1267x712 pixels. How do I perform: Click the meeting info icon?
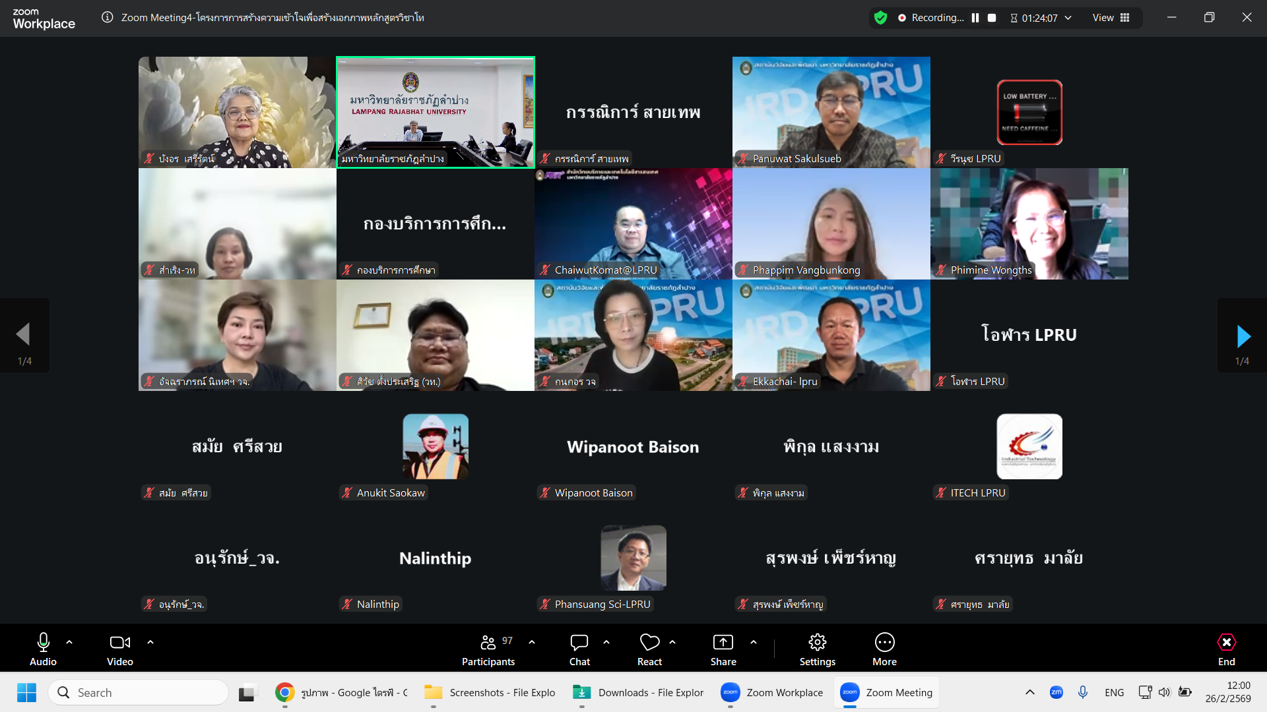tap(107, 18)
